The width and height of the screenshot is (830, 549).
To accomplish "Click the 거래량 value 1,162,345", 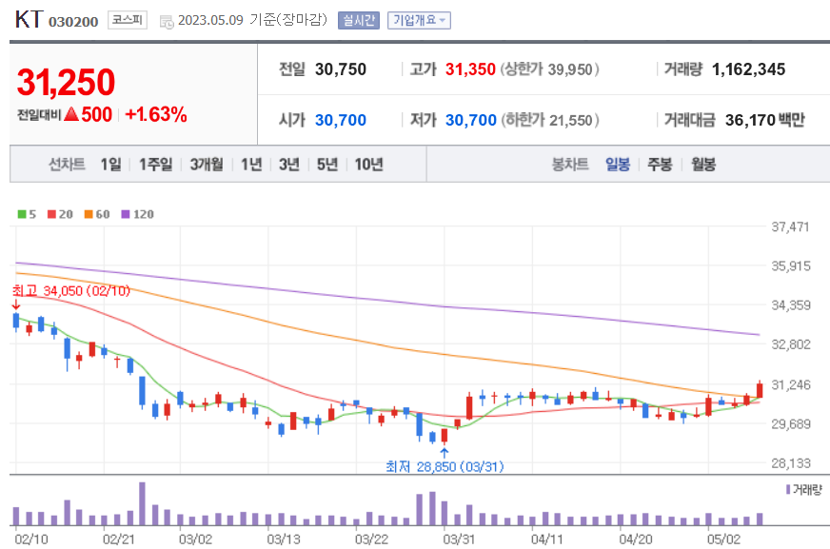I will pos(748,69).
